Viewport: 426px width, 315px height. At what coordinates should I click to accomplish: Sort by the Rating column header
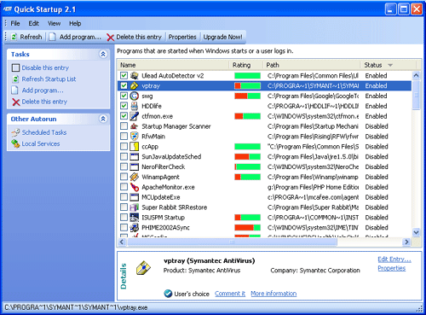tap(245, 65)
